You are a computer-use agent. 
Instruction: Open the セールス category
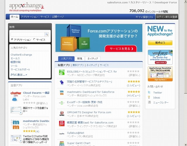pos(15,59)
